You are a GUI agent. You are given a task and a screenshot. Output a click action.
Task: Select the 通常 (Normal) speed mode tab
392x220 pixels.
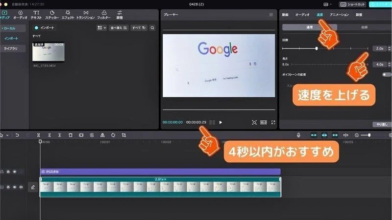tap(310, 27)
